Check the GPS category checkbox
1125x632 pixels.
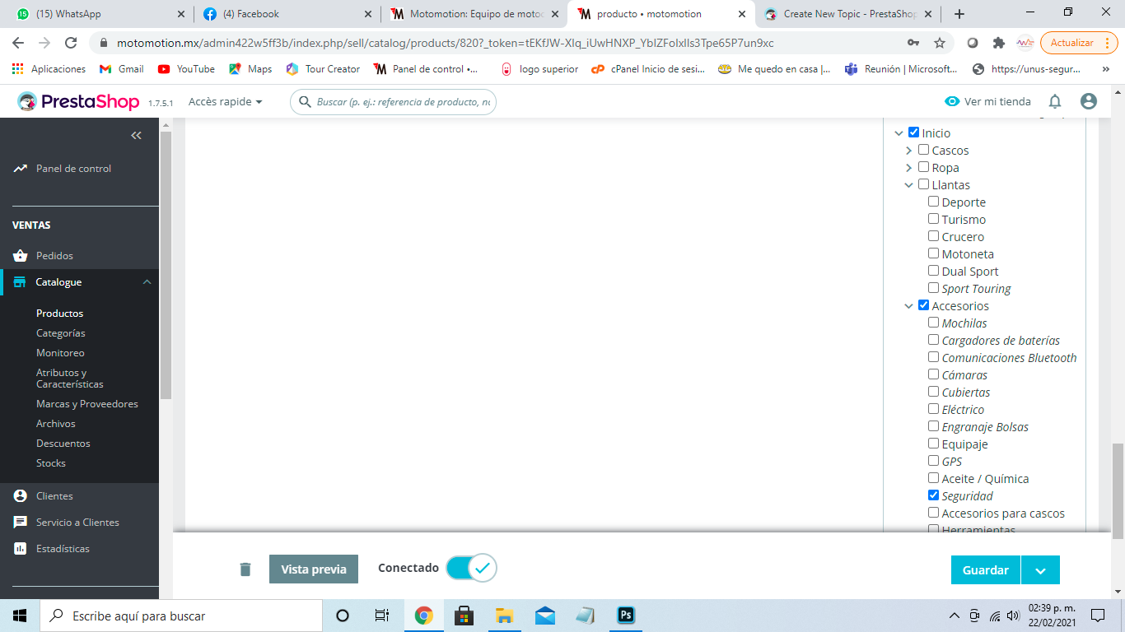[933, 461]
